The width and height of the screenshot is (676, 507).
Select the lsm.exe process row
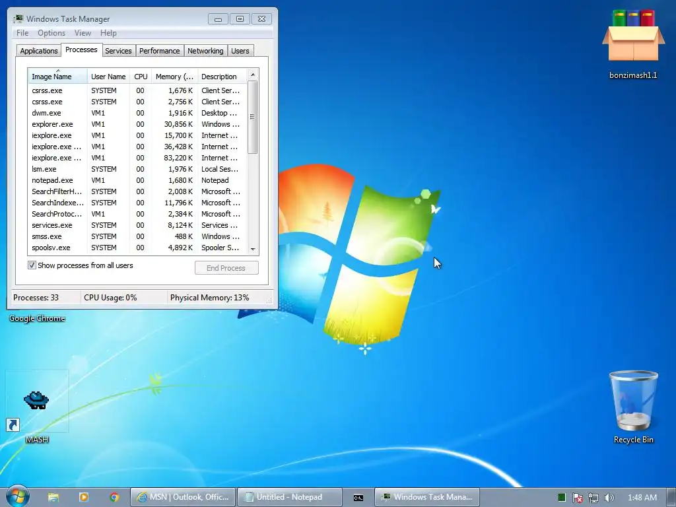[138, 169]
